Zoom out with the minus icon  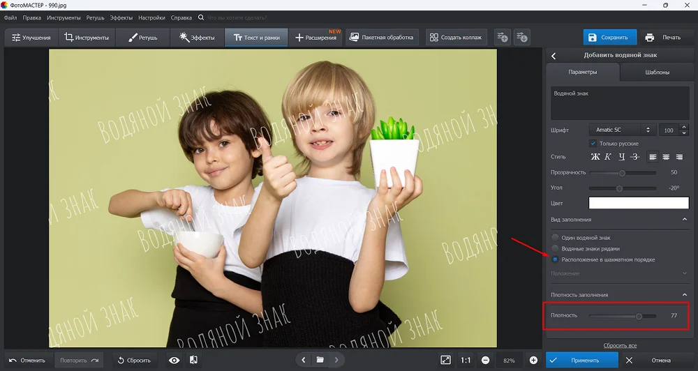[486, 361]
